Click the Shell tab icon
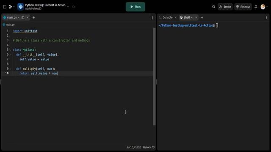This screenshot has width=271, height=152. [181, 17]
